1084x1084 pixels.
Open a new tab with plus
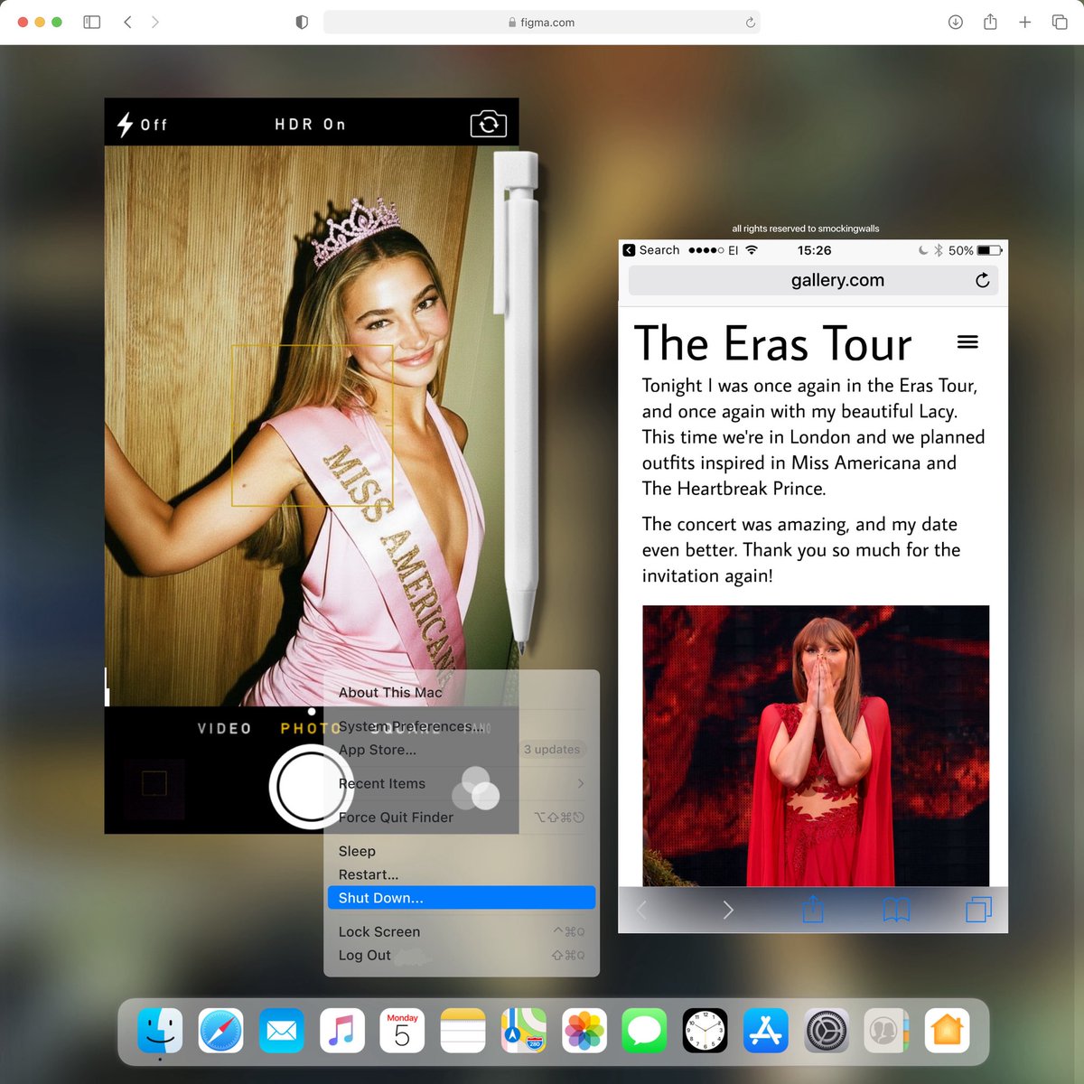pos(1024,22)
